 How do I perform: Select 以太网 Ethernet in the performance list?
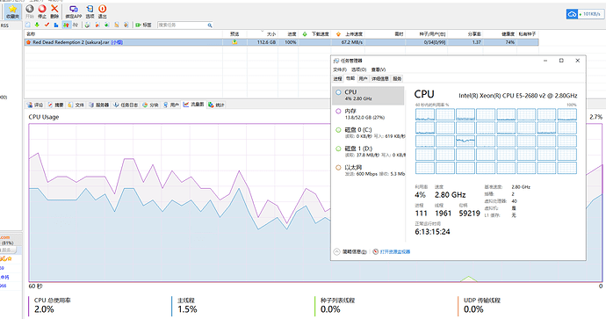(x=368, y=170)
